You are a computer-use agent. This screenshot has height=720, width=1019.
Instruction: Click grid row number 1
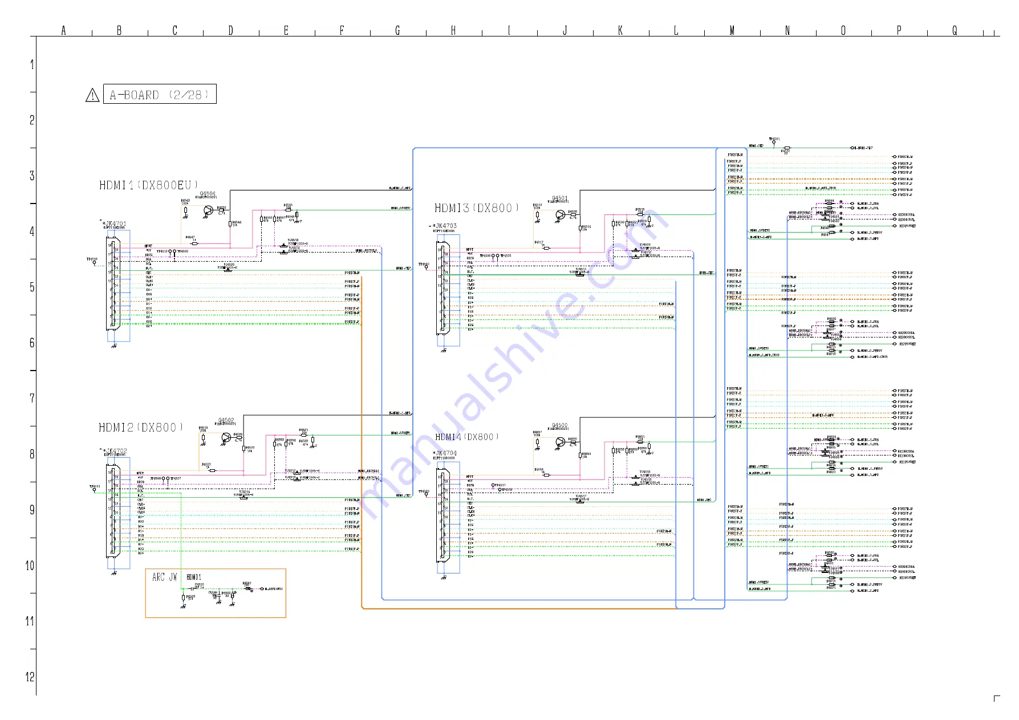(x=33, y=64)
